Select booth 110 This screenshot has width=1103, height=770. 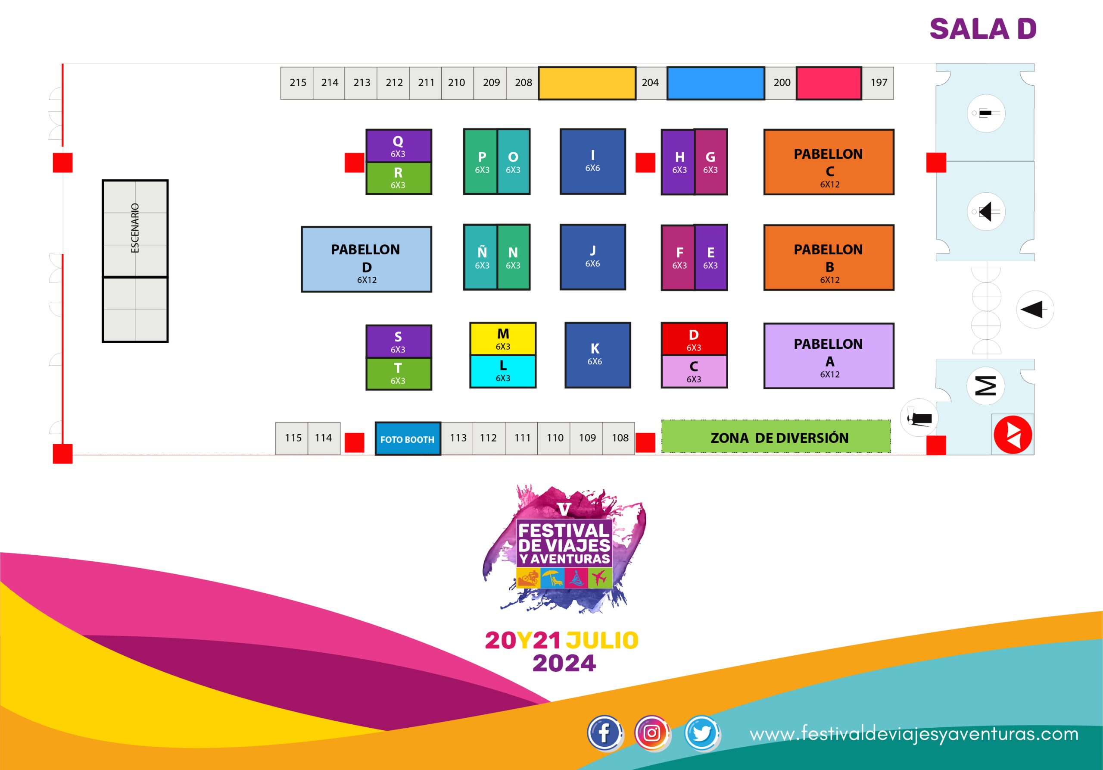tap(554, 438)
